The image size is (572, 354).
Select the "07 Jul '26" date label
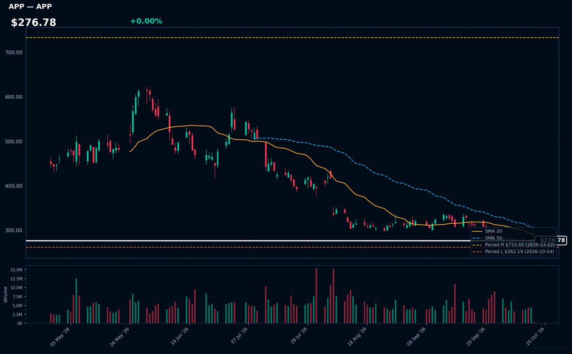pyautogui.click(x=238, y=337)
